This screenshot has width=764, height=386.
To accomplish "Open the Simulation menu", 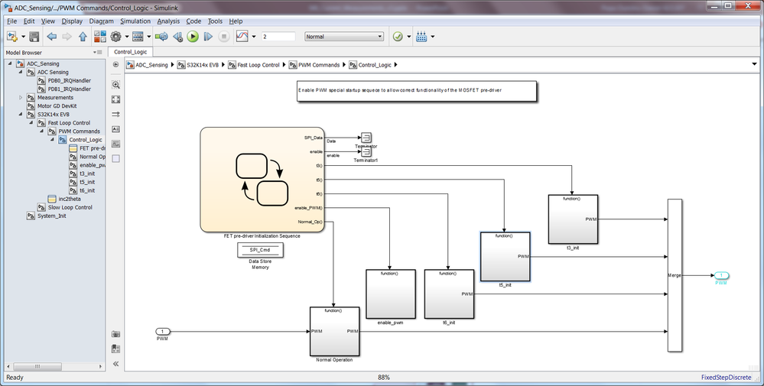I will pyautogui.click(x=135, y=21).
